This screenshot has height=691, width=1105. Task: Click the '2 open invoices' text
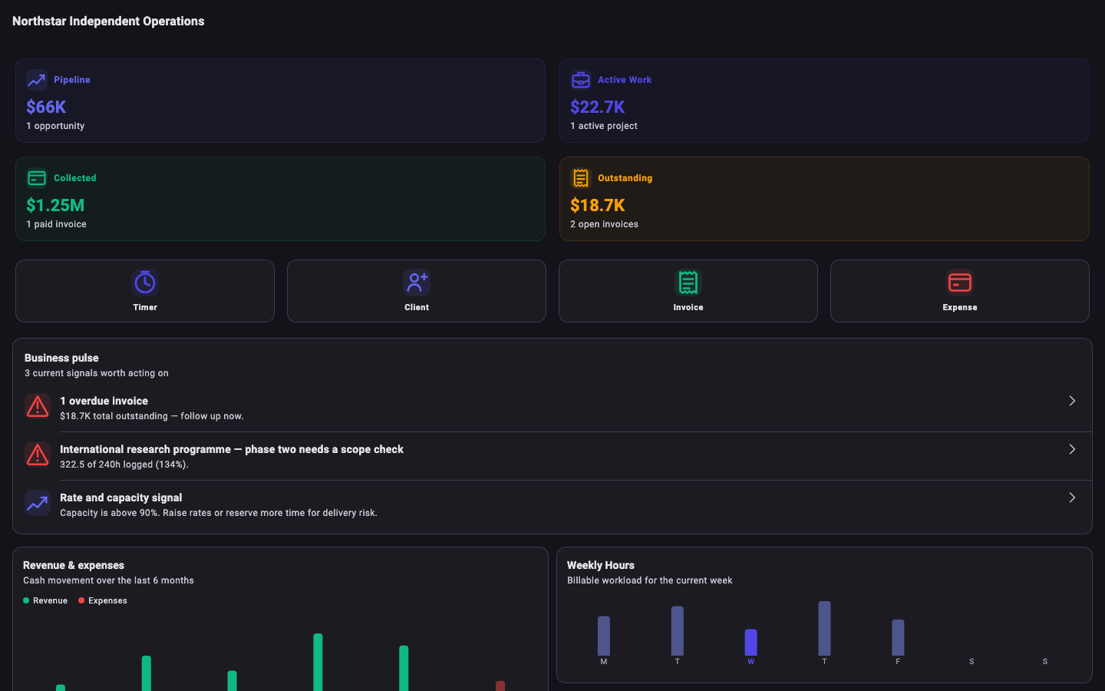coord(604,224)
